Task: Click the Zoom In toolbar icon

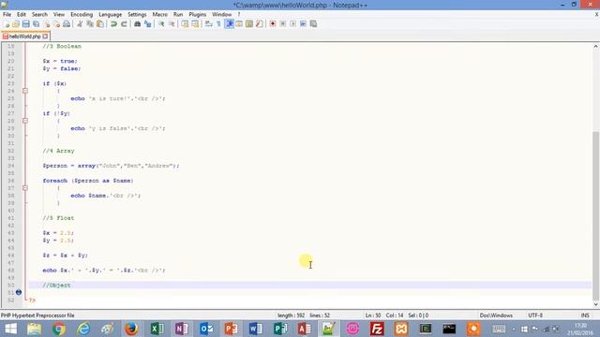Action: (x=161, y=24)
